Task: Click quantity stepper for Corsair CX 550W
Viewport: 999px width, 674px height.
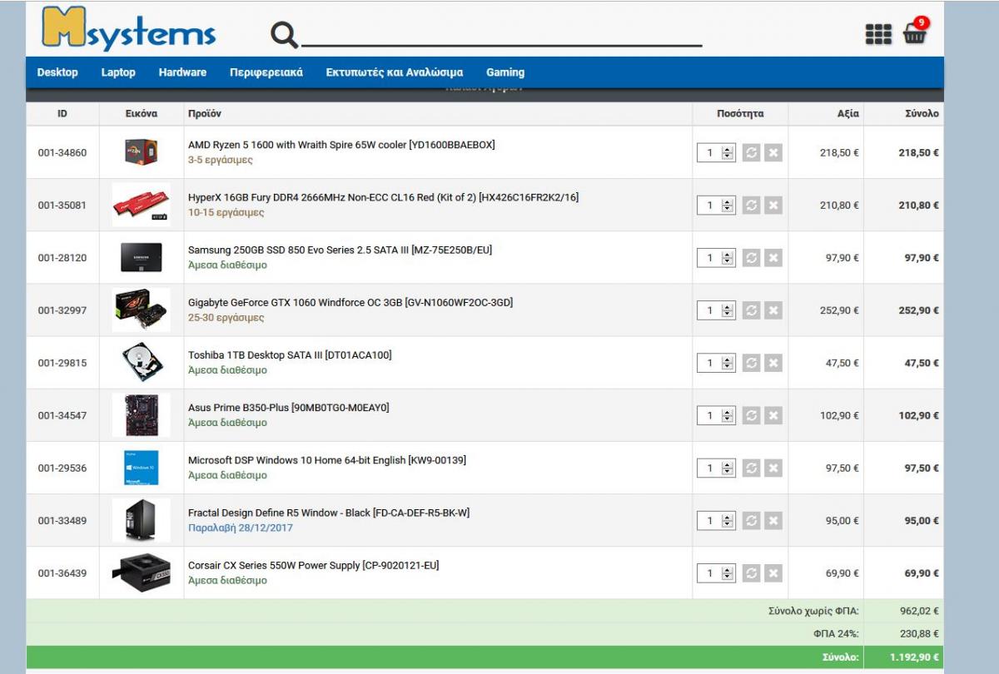Action: point(728,573)
